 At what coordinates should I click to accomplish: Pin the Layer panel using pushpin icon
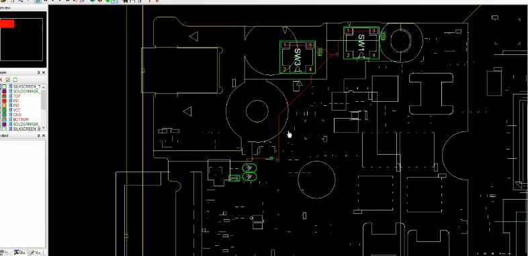tap(38, 72)
